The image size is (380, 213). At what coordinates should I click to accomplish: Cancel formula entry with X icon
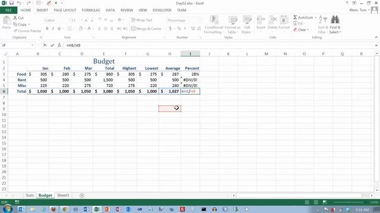click(45, 45)
